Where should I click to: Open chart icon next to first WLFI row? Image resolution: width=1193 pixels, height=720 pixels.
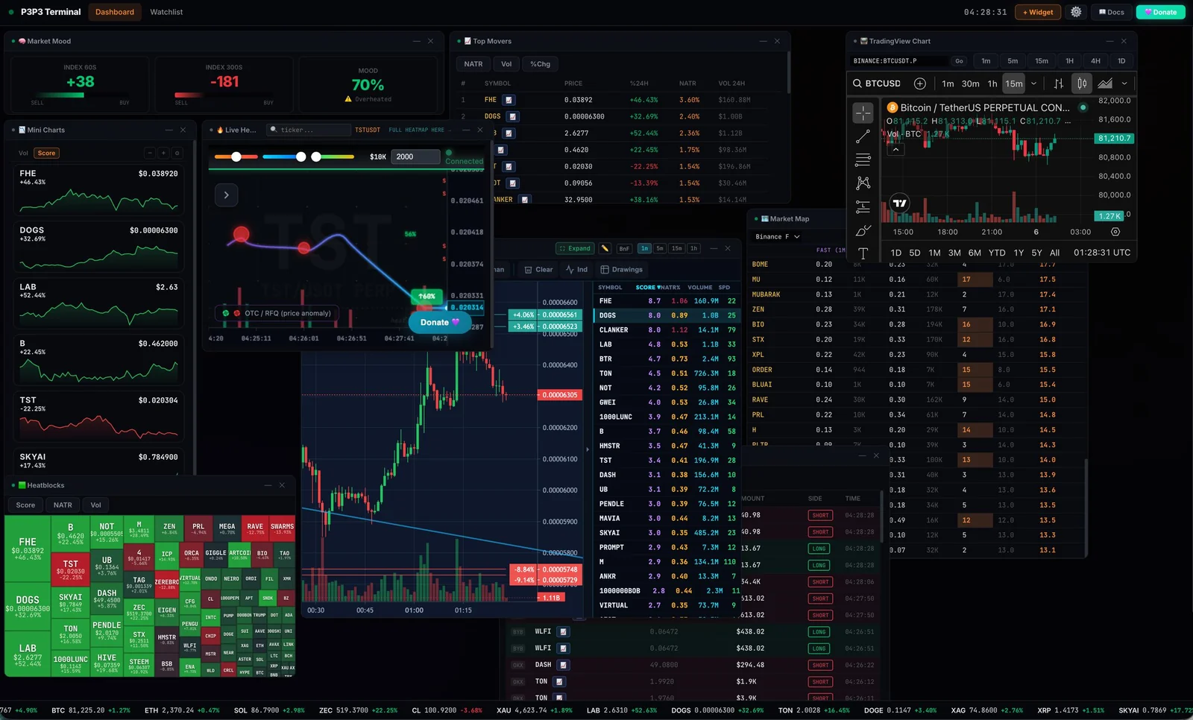coord(563,631)
